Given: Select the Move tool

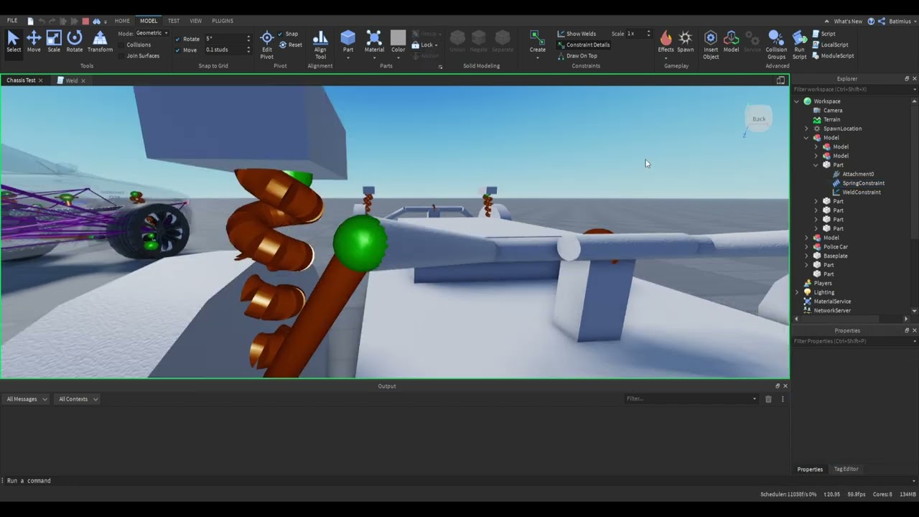Looking at the screenshot, I should click(x=34, y=42).
